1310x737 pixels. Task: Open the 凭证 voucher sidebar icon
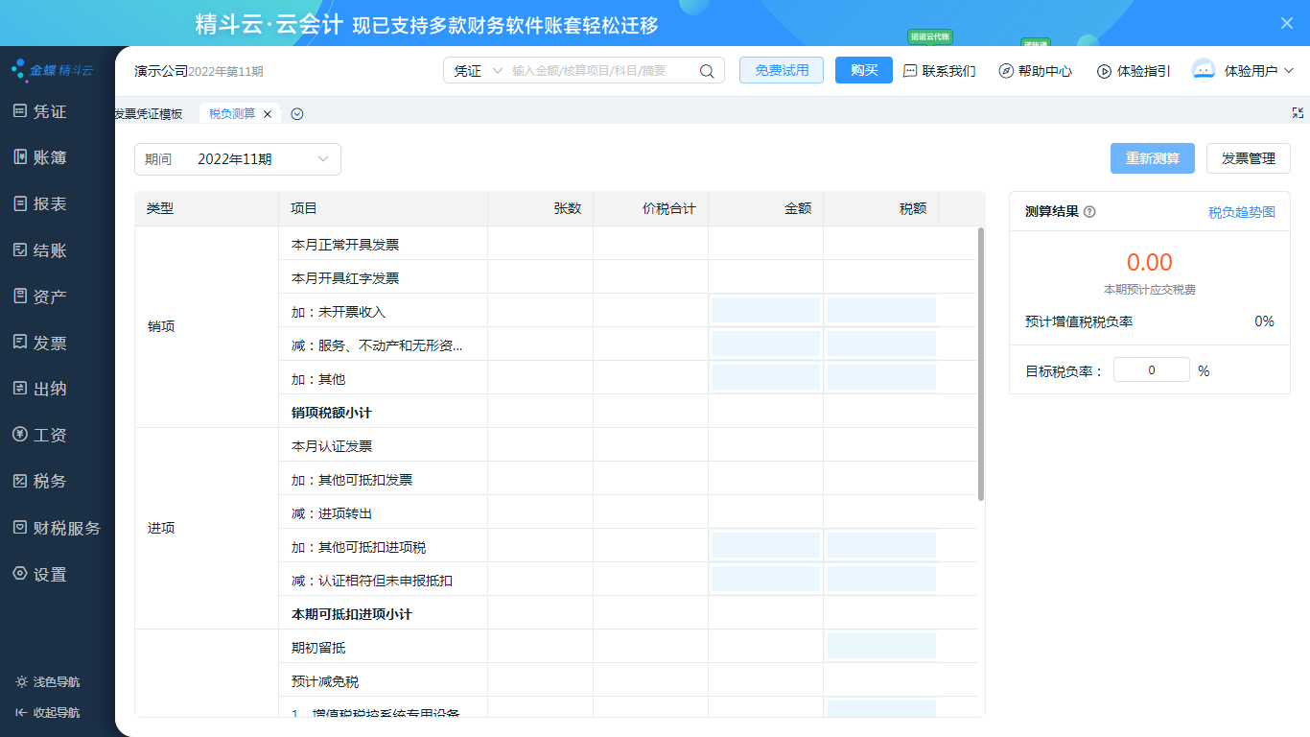(x=20, y=111)
